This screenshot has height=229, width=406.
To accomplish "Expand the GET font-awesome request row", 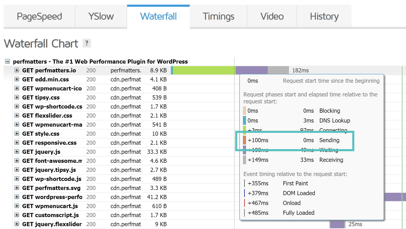I will tap(17, 161).
